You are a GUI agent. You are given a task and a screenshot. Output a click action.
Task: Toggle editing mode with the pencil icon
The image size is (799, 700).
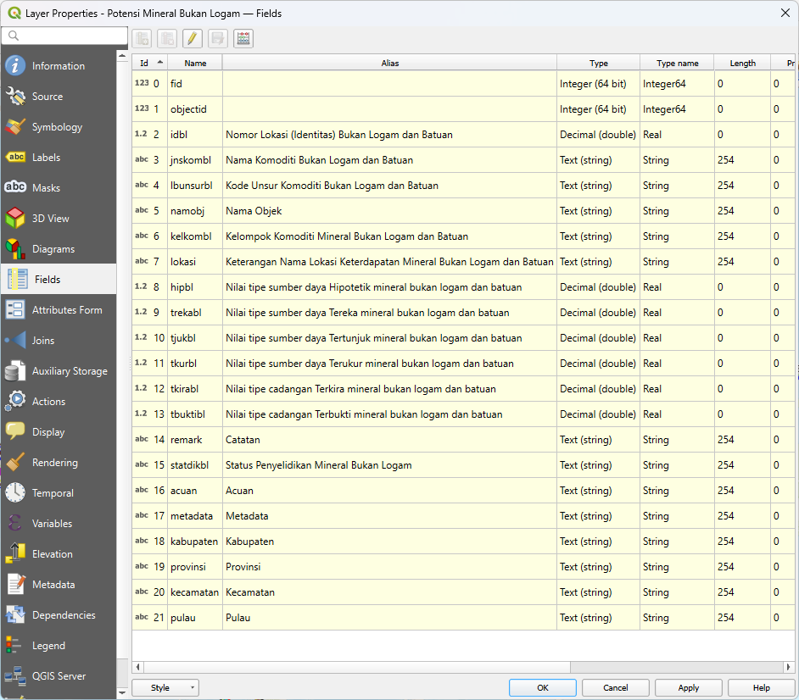point(193,38)
